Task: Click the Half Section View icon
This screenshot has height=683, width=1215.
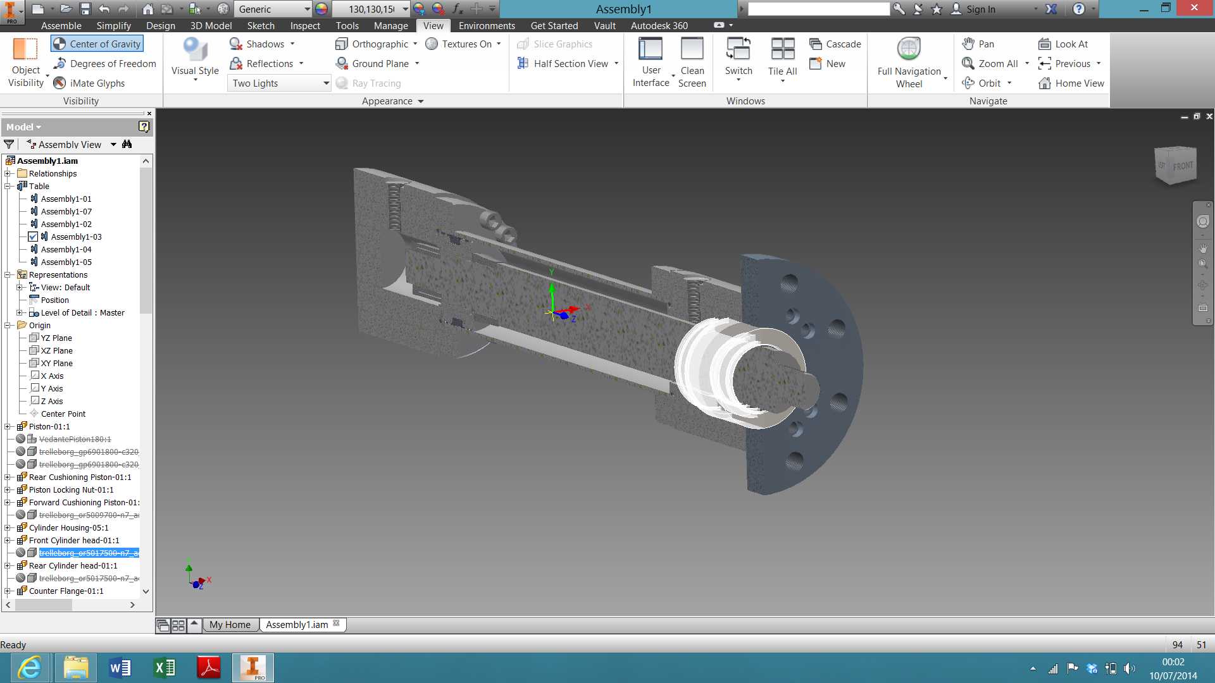Action: (523, 63)
